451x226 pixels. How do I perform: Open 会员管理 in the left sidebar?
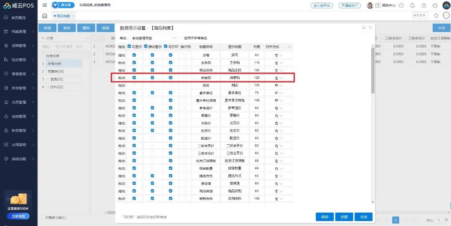tap(19, 102)
